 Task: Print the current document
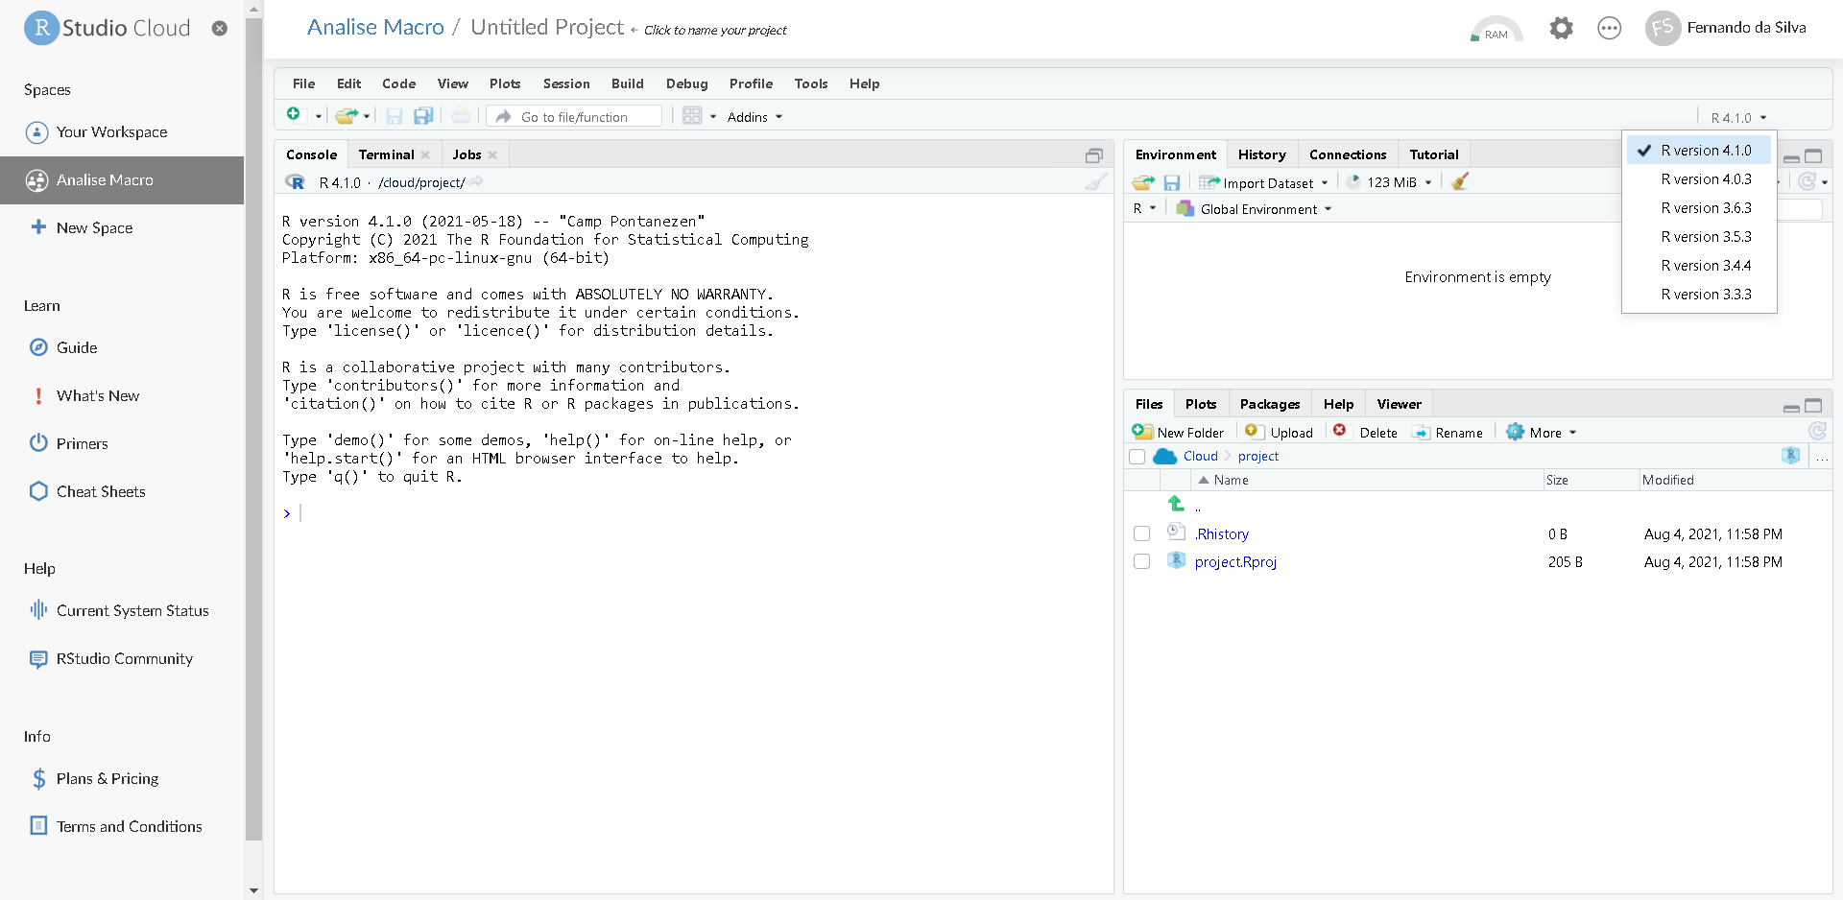[x=462, y=115]
